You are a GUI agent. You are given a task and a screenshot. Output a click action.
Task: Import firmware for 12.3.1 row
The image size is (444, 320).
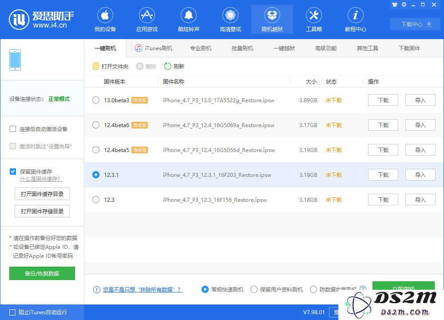[420, 175]
